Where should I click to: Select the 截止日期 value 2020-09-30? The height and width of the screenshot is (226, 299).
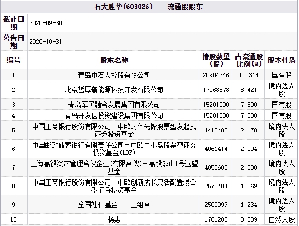[45, 23]
